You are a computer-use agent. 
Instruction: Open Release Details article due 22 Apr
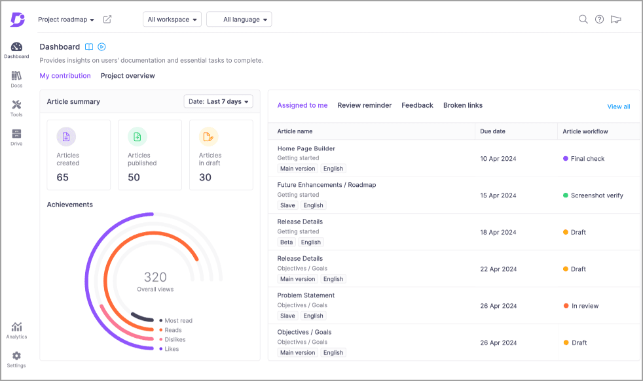(300, 259)
